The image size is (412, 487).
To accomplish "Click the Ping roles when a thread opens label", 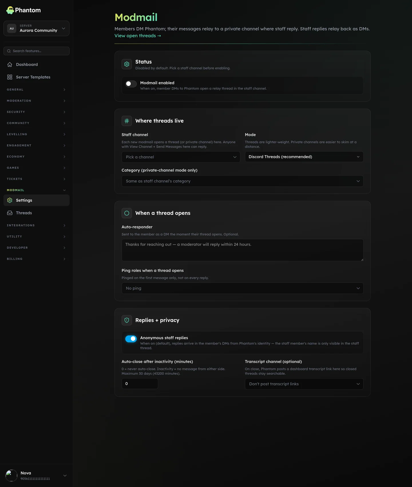I will [152, 270].
